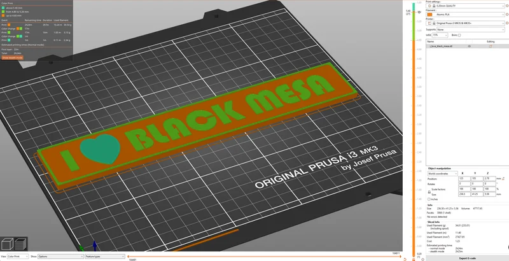Click the Scale factors Y field

(x=477, y=189)
